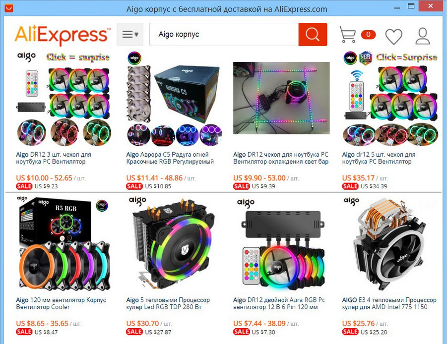Select the R5 RGB fan pack thumbnail
The image size is (447, 344).
tap(64, 243)
